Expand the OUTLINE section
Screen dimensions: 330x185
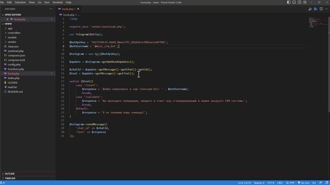click(x=10, y=174)
